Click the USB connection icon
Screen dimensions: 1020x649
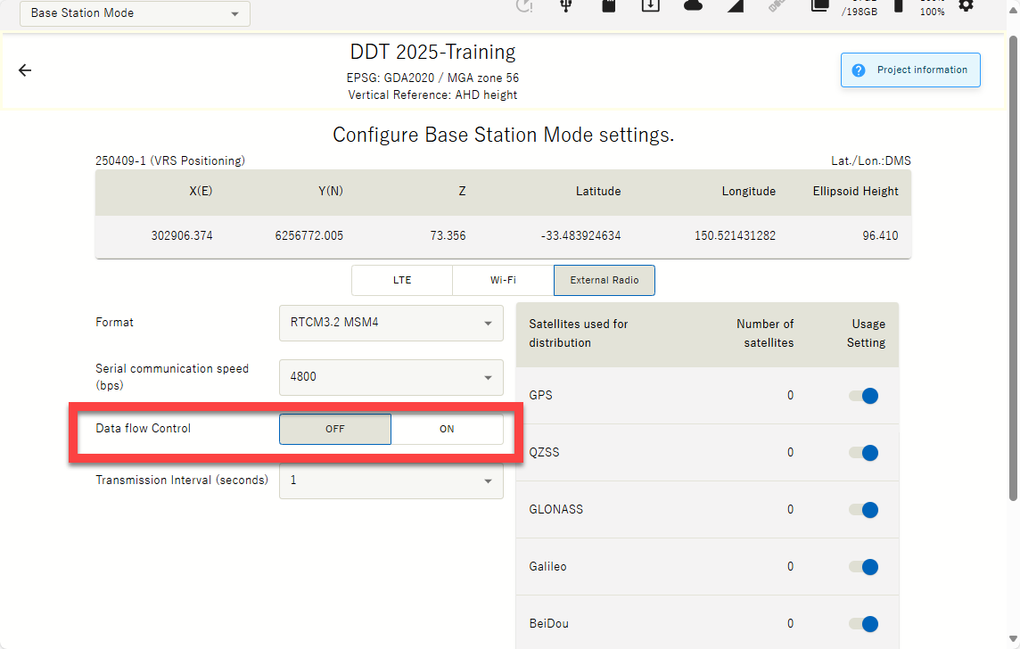click(566, 6)
